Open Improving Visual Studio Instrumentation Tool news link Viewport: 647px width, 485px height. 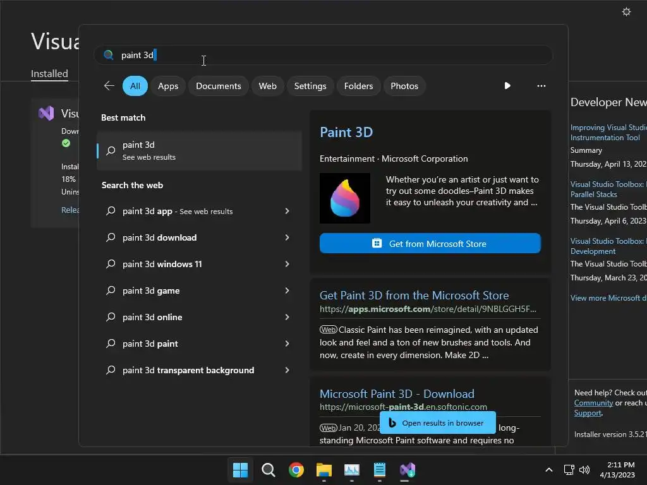[608, 133]
